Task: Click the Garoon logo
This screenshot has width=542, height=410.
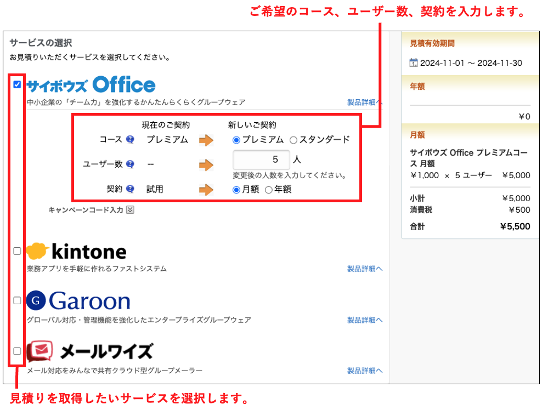Action: pyautogui.click(x=78, y=301)
